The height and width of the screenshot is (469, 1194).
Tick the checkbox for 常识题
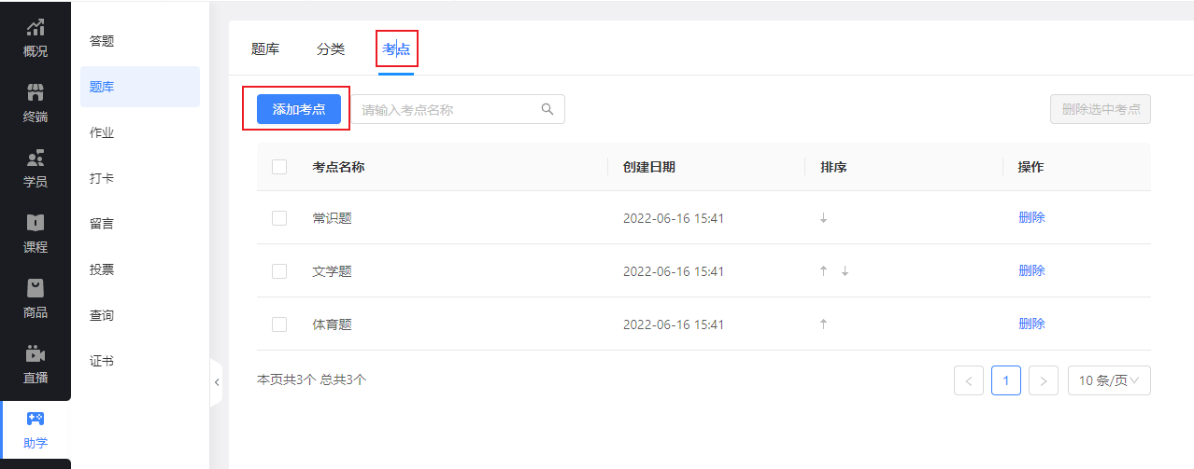279,218
